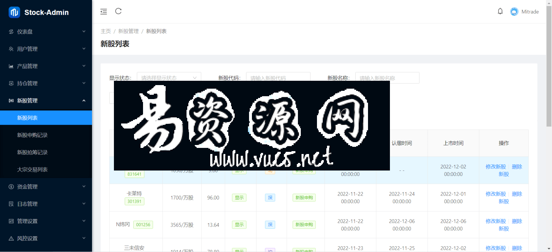
Task: Click the stock code tag 831641
Action: click(134, 174)
